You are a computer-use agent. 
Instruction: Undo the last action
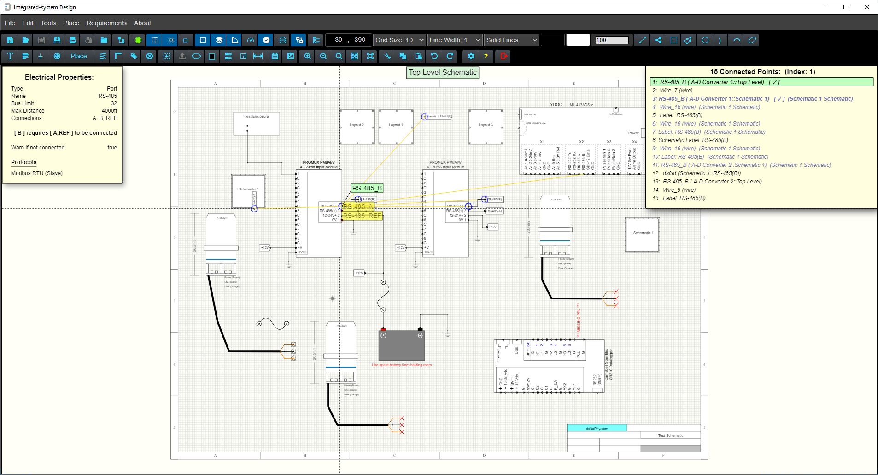pyautogui.click(x=434, y=56)
